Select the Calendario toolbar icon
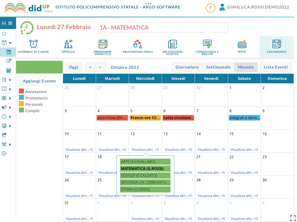This screenshot has height=222, width=297. pos(276,46)
